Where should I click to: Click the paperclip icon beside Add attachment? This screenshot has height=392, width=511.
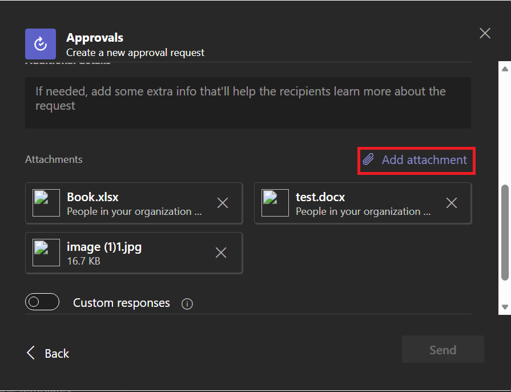(368, 159)
